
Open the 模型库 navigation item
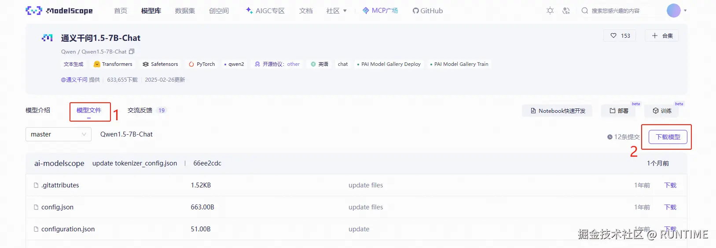click(151, 11)
